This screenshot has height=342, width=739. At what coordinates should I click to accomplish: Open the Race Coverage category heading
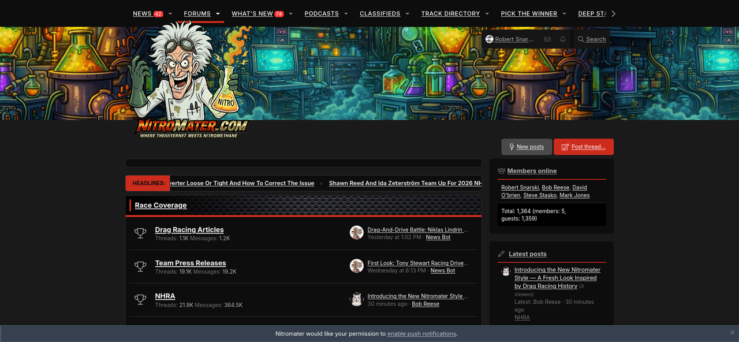point(161,205)
